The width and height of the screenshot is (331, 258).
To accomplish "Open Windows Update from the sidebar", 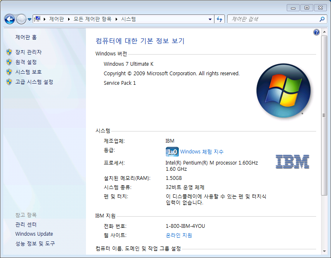I will pyautogui.click(x=34, y=234).
